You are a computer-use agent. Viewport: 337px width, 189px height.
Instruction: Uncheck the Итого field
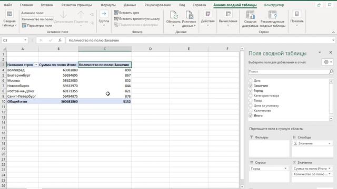pyautogui.click(x=251, y=115)
